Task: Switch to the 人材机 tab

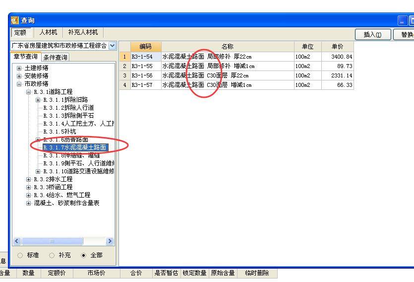Action: point(48,32)
